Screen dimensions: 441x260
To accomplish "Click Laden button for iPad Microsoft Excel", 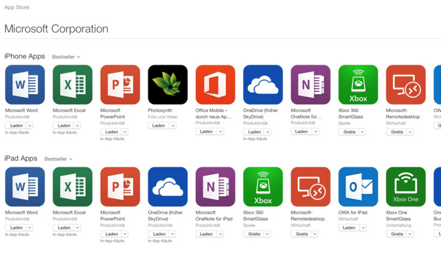I will (63, 228).
